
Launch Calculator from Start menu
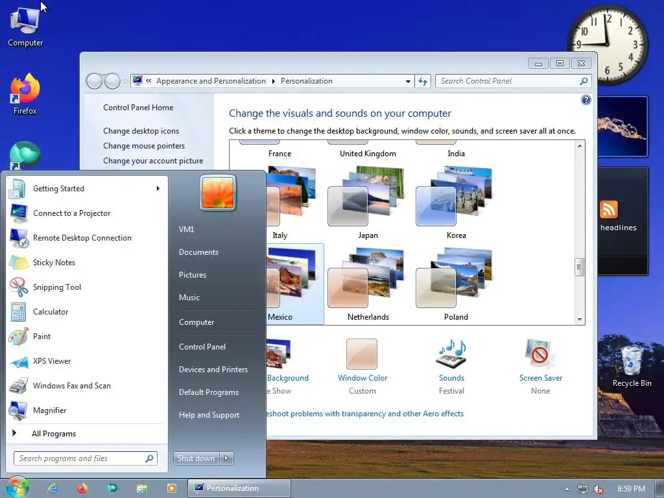(x=87, y=312)
